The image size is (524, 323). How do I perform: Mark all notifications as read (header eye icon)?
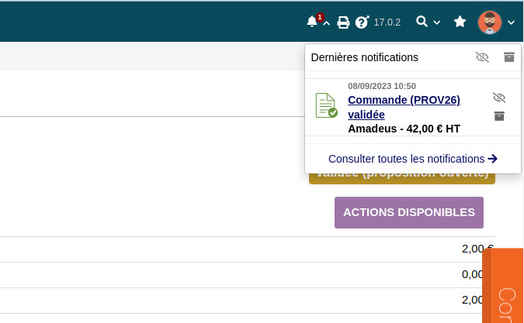tap(482, 57)
